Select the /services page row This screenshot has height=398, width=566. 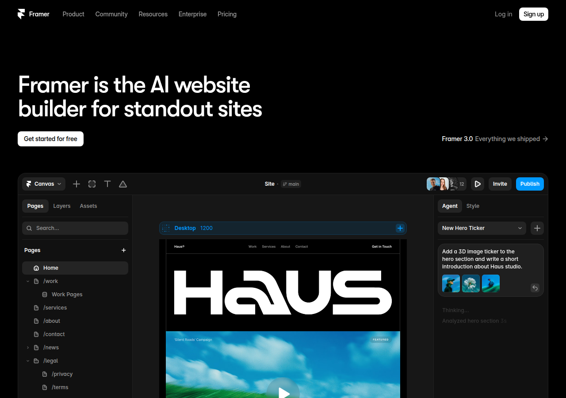coord(75,308)
